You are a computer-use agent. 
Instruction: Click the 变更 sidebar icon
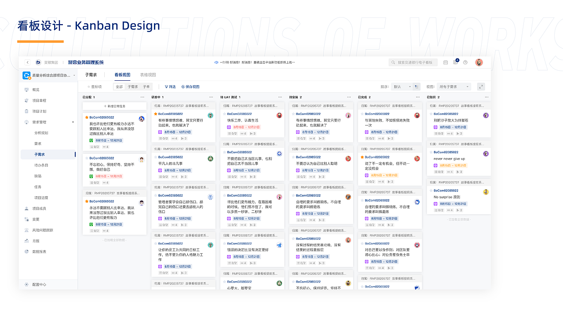(x=27, y=219)
